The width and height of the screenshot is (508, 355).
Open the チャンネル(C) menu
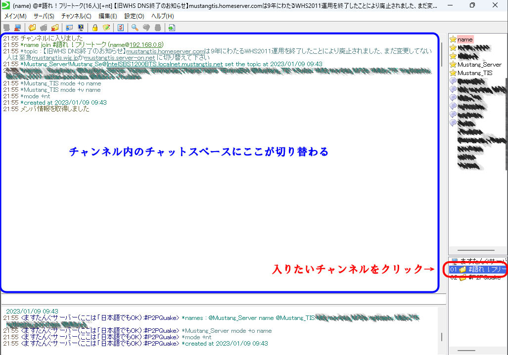click(76, 16)
